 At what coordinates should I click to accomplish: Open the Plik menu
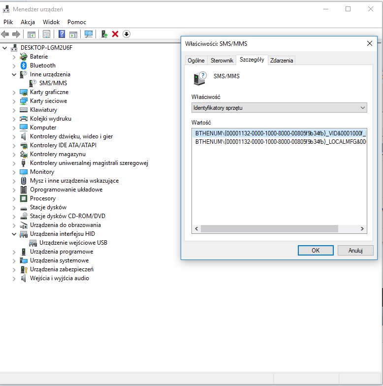[8, 22]
